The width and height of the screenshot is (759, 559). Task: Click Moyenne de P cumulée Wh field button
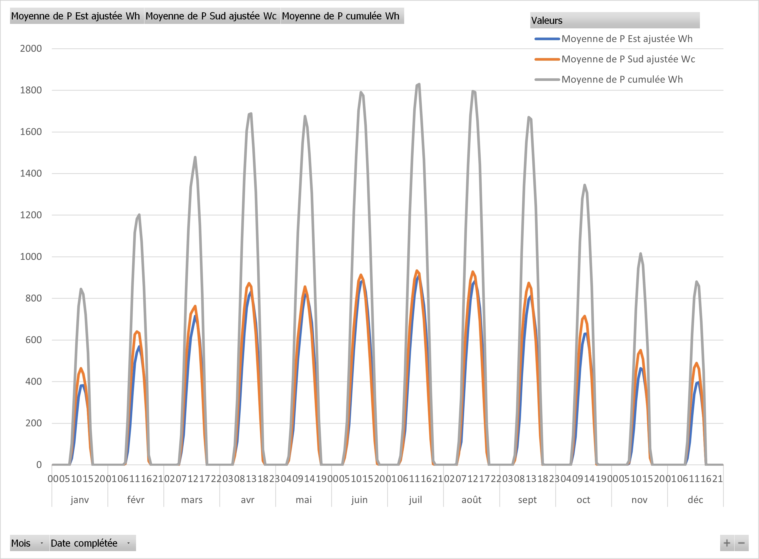point(342,16)
